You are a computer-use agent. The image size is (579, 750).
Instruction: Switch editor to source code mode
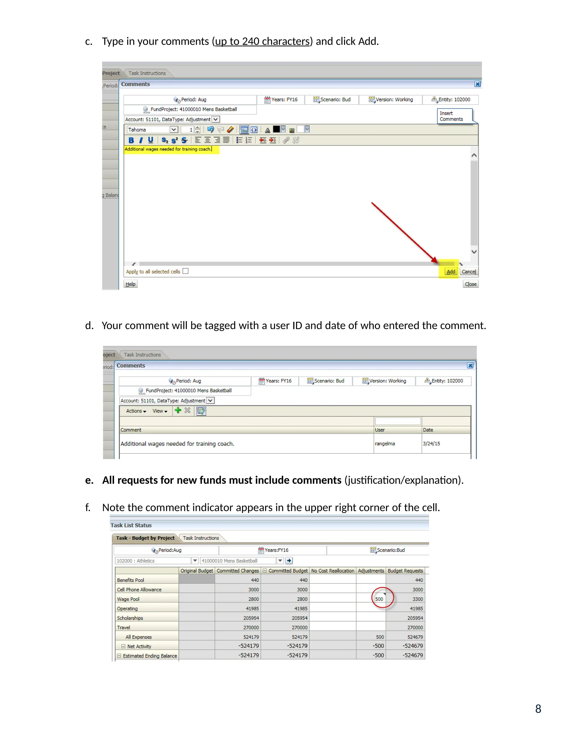(x=254, y=129)
